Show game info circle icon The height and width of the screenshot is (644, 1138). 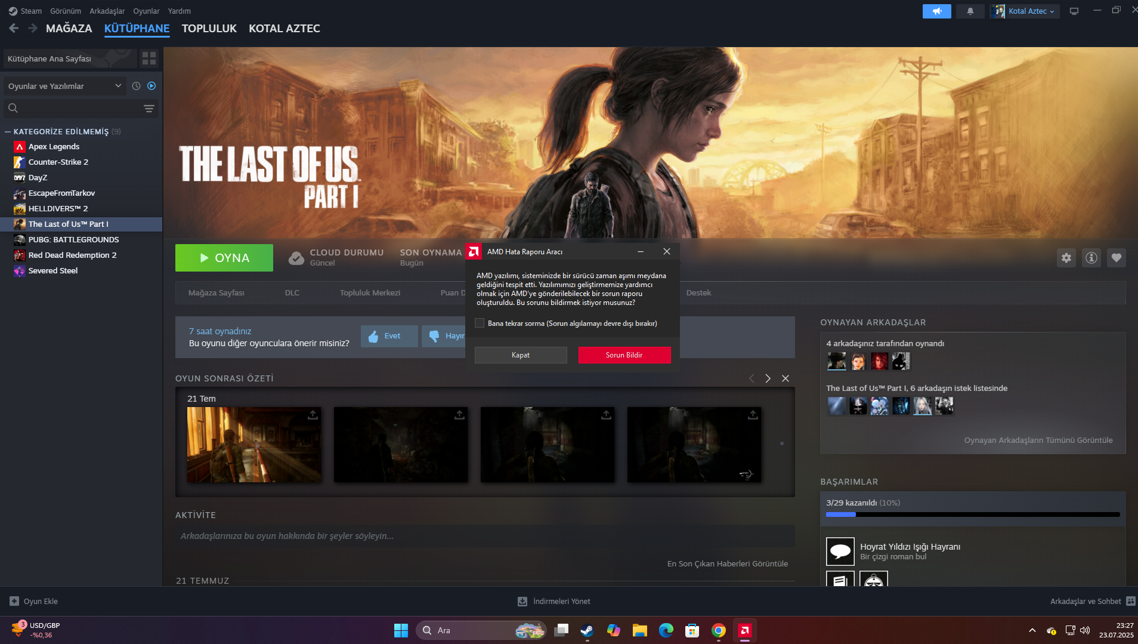pyautogui.click(x=1091, y=258)
